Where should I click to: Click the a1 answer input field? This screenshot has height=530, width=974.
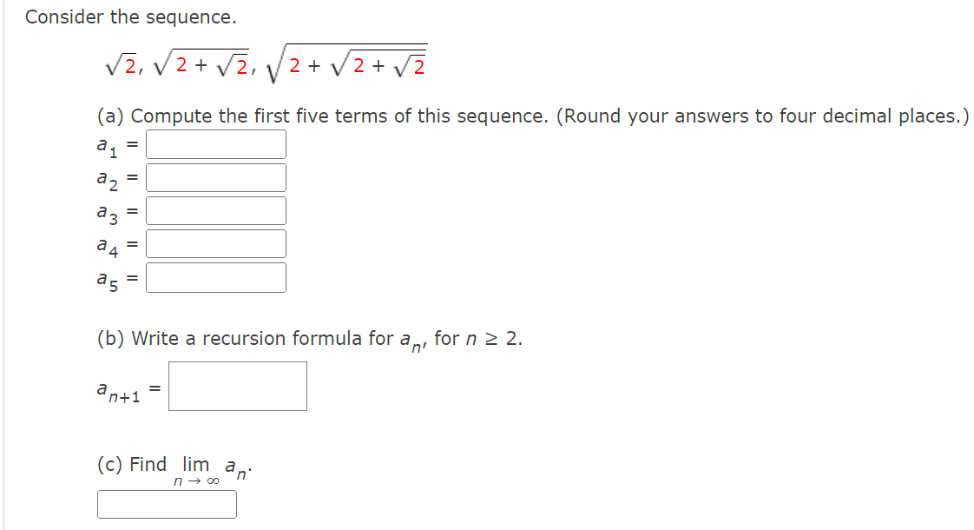coord(216,143)
